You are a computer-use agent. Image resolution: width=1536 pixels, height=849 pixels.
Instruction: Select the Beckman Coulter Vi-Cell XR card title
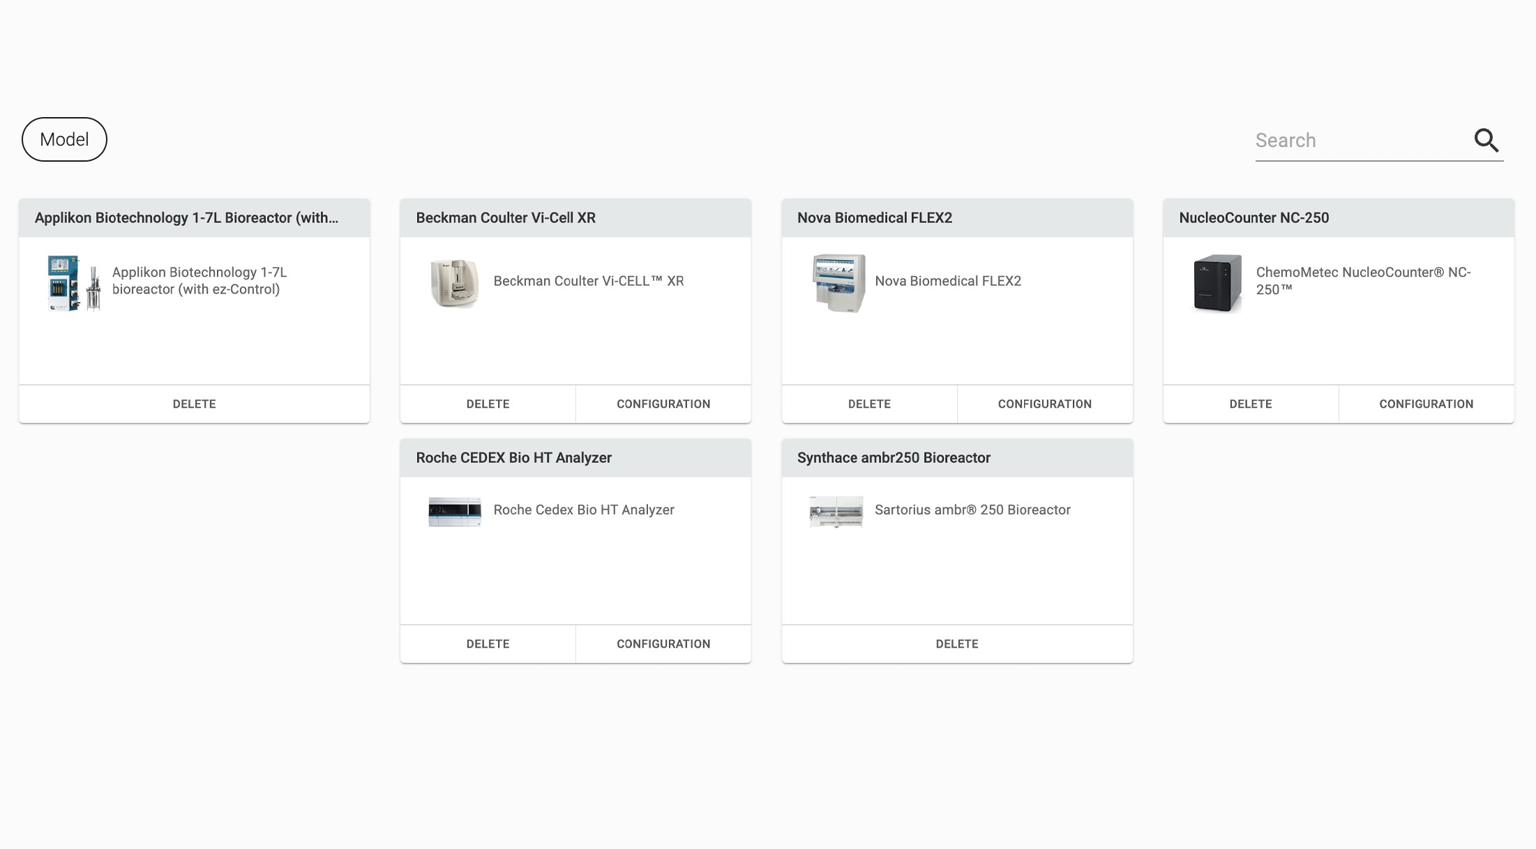tap(506, 218)
